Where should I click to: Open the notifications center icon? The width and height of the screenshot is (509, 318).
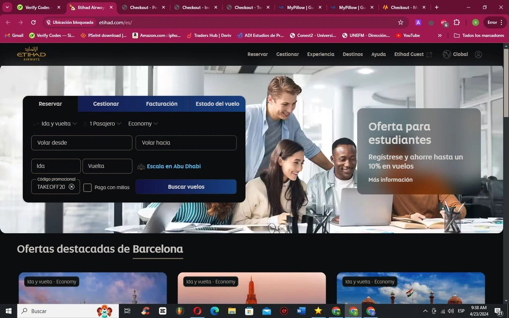pos(498,311)
